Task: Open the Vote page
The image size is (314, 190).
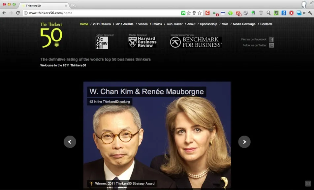Action: click(225, 24)
